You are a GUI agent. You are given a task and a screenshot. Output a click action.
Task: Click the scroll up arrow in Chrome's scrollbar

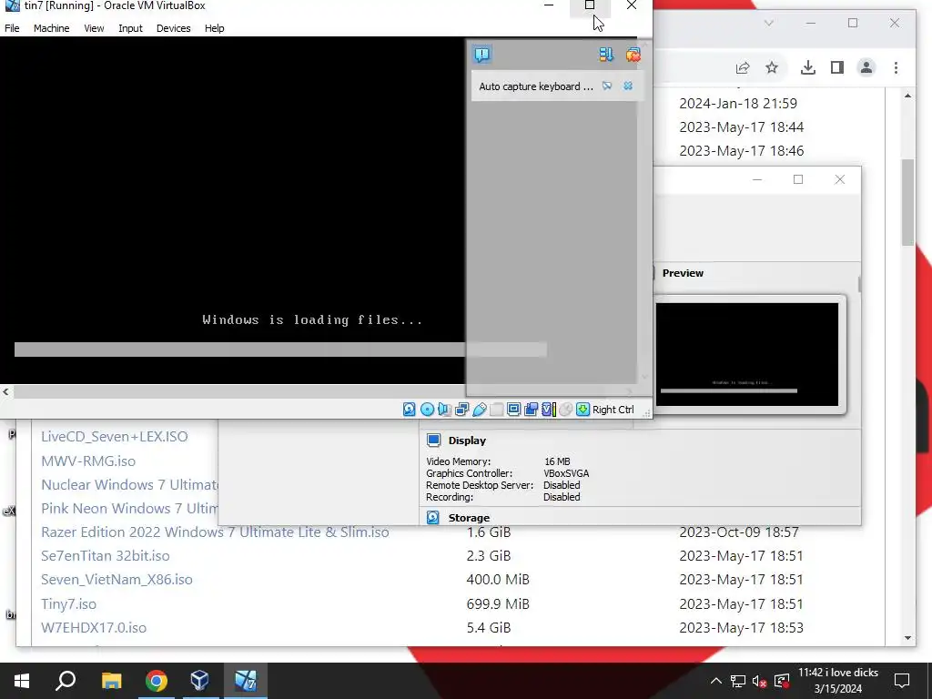pyautogui.click(x=907, y=96)
